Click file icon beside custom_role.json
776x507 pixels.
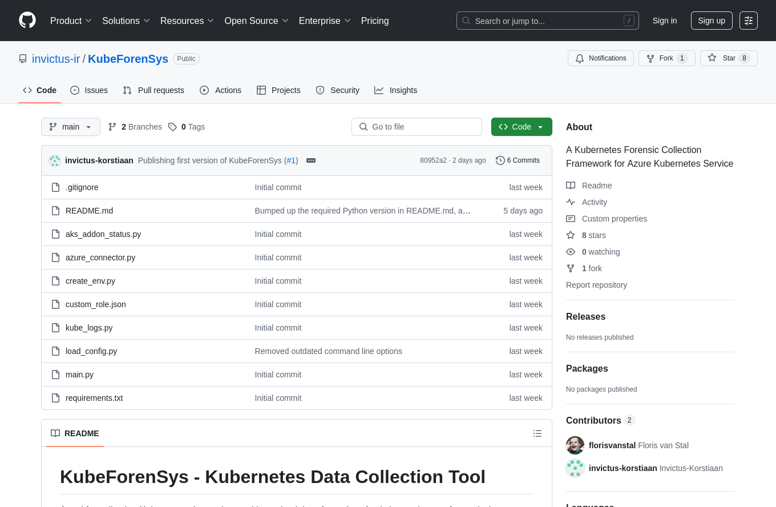click(x=55, y=304)
